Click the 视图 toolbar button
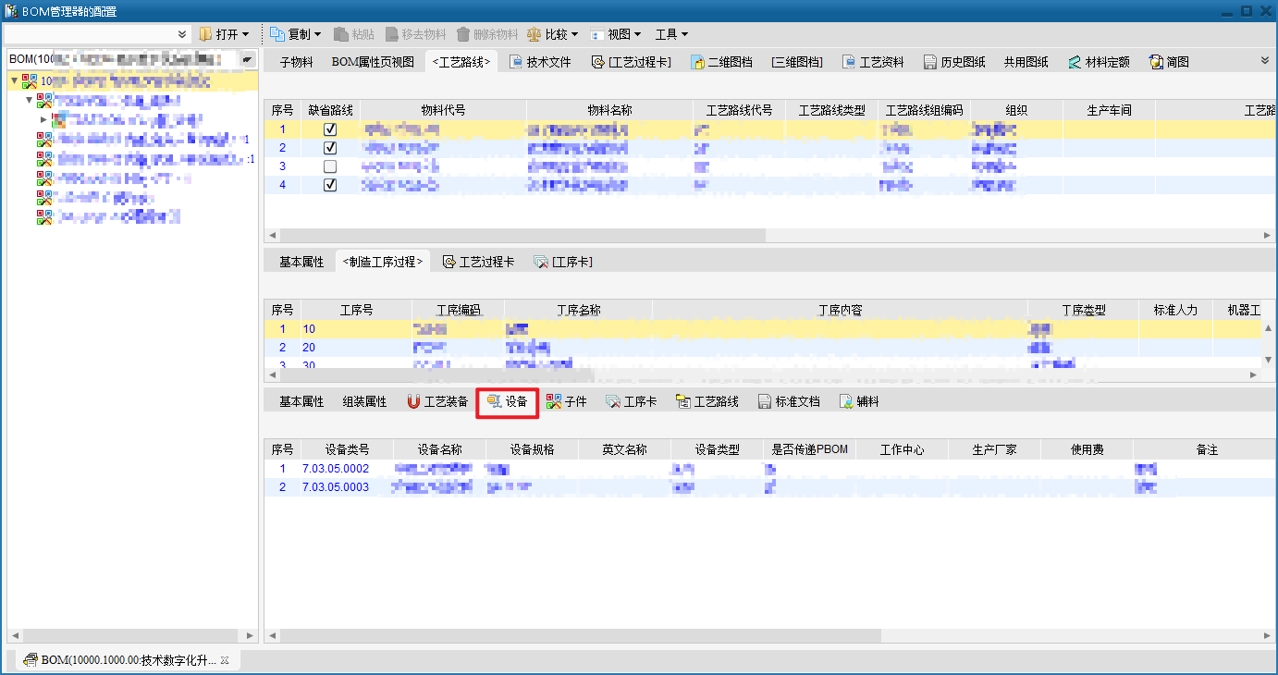 click(616, 34)
